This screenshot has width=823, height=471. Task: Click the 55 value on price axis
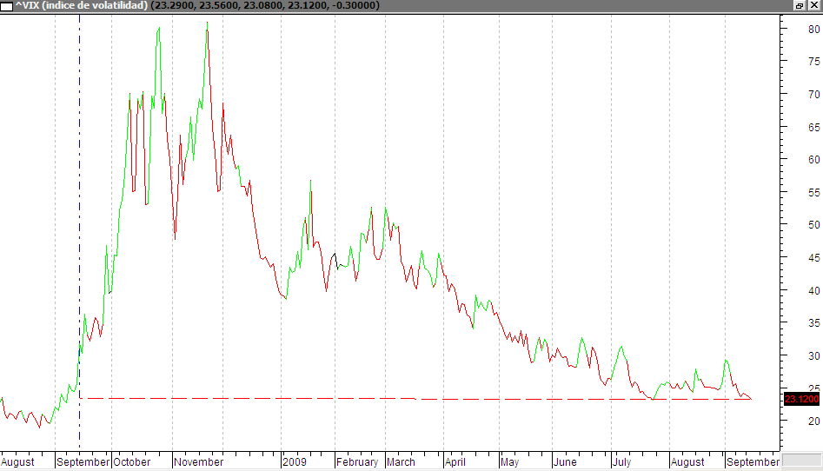(813, 193)
